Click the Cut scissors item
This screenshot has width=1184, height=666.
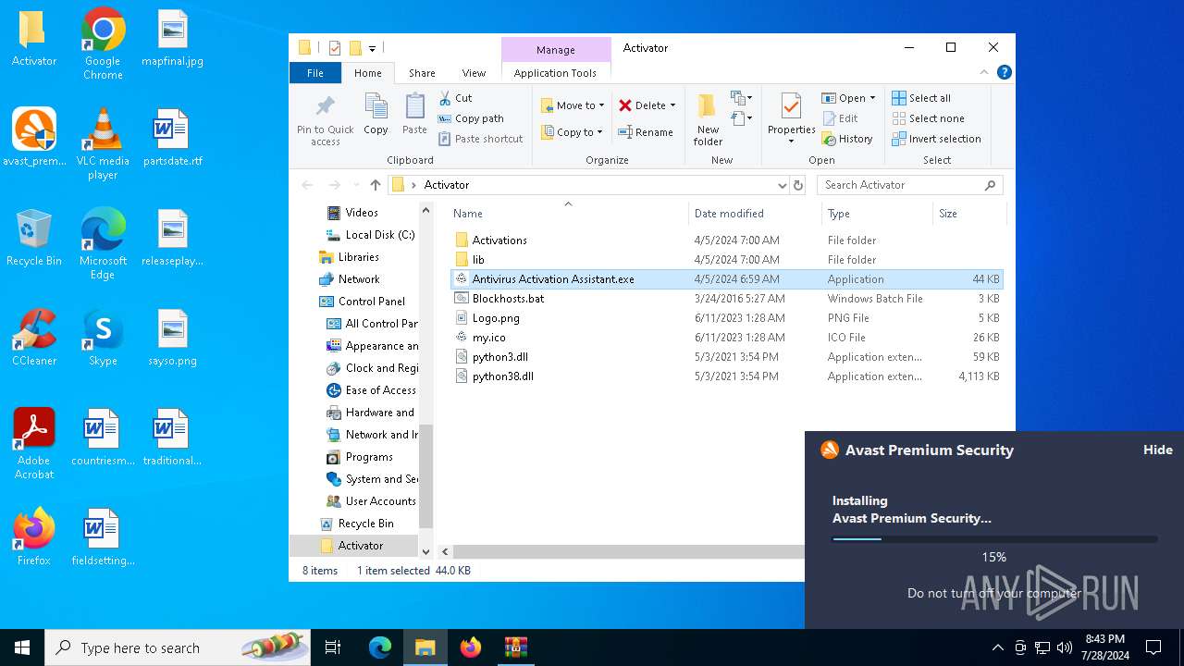(455, 98)
